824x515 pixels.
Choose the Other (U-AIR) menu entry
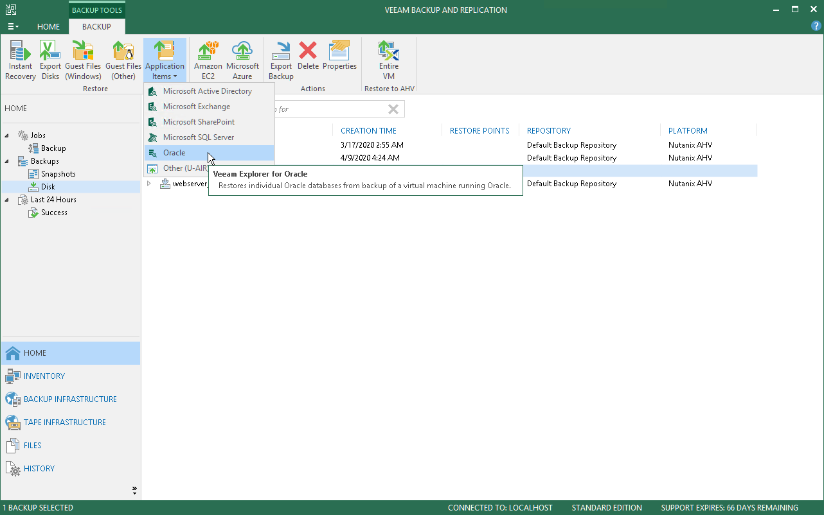pos(177,168)
